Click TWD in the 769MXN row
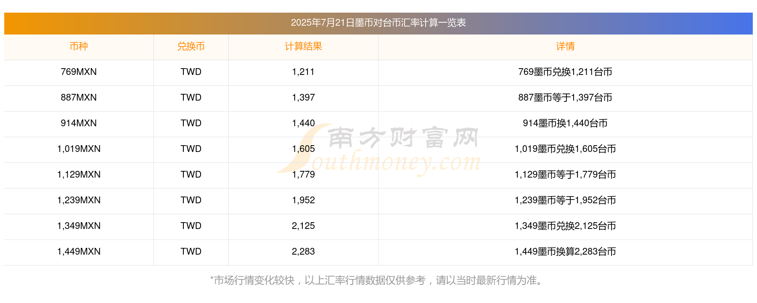757x303 pixels. click(x=191, y=72)
